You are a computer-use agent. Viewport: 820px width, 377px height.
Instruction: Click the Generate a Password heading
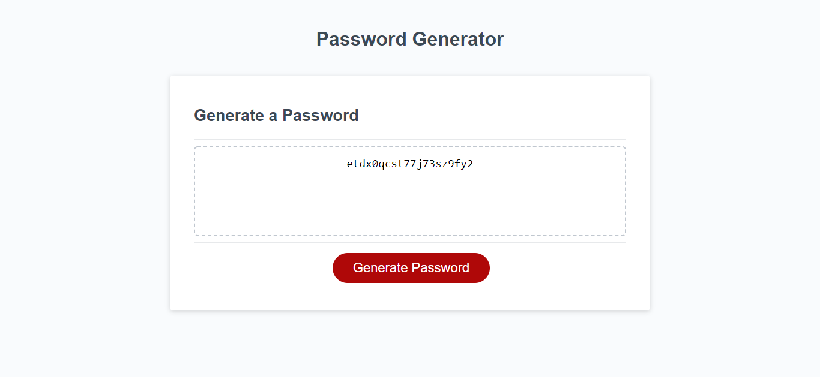click(276, 115)
